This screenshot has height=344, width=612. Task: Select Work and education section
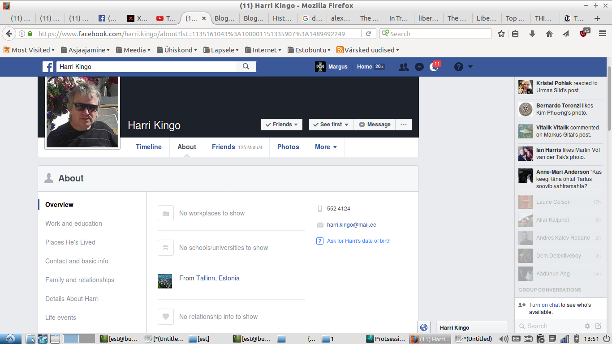[x=73, y=224]
